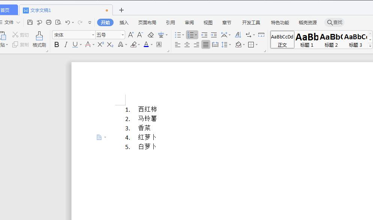Toggle Italic formatting

66,44
